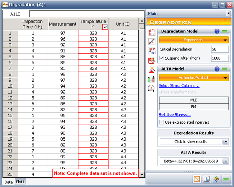This screenshot has width=234, height=187.
Task: Click the Select Stress Columns link
Action: pos(179,86)
